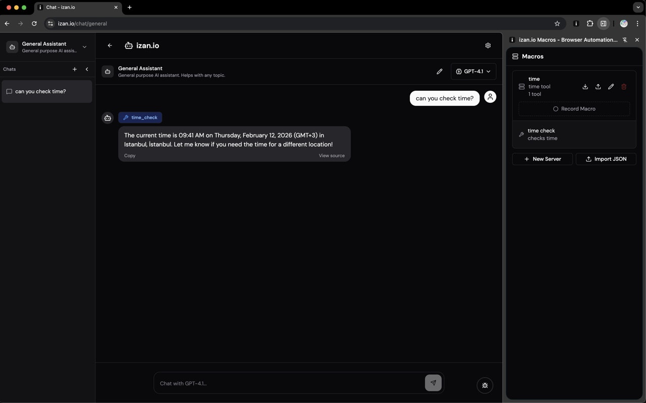Open izan.io extension icon in toolbar
The height and width of the screenshot is (403, 646).
(576, 24)
